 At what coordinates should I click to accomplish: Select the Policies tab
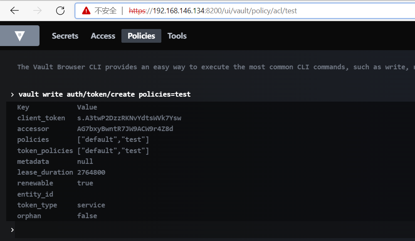tap(141, 36)
